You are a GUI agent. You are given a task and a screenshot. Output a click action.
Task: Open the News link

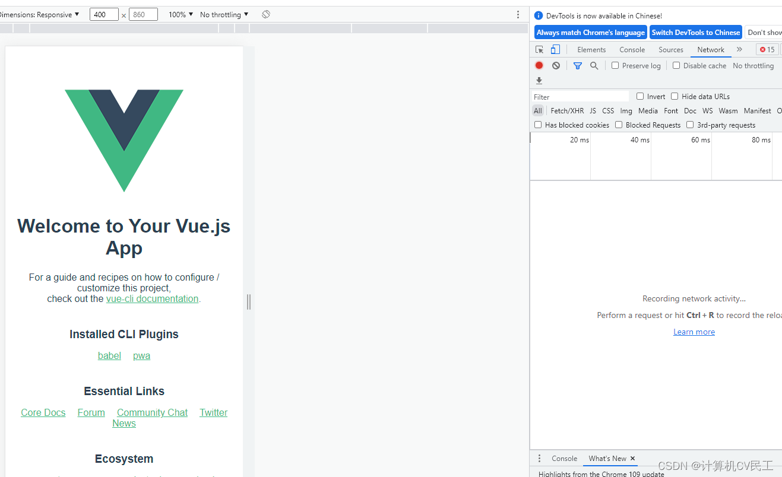(124, 424)
